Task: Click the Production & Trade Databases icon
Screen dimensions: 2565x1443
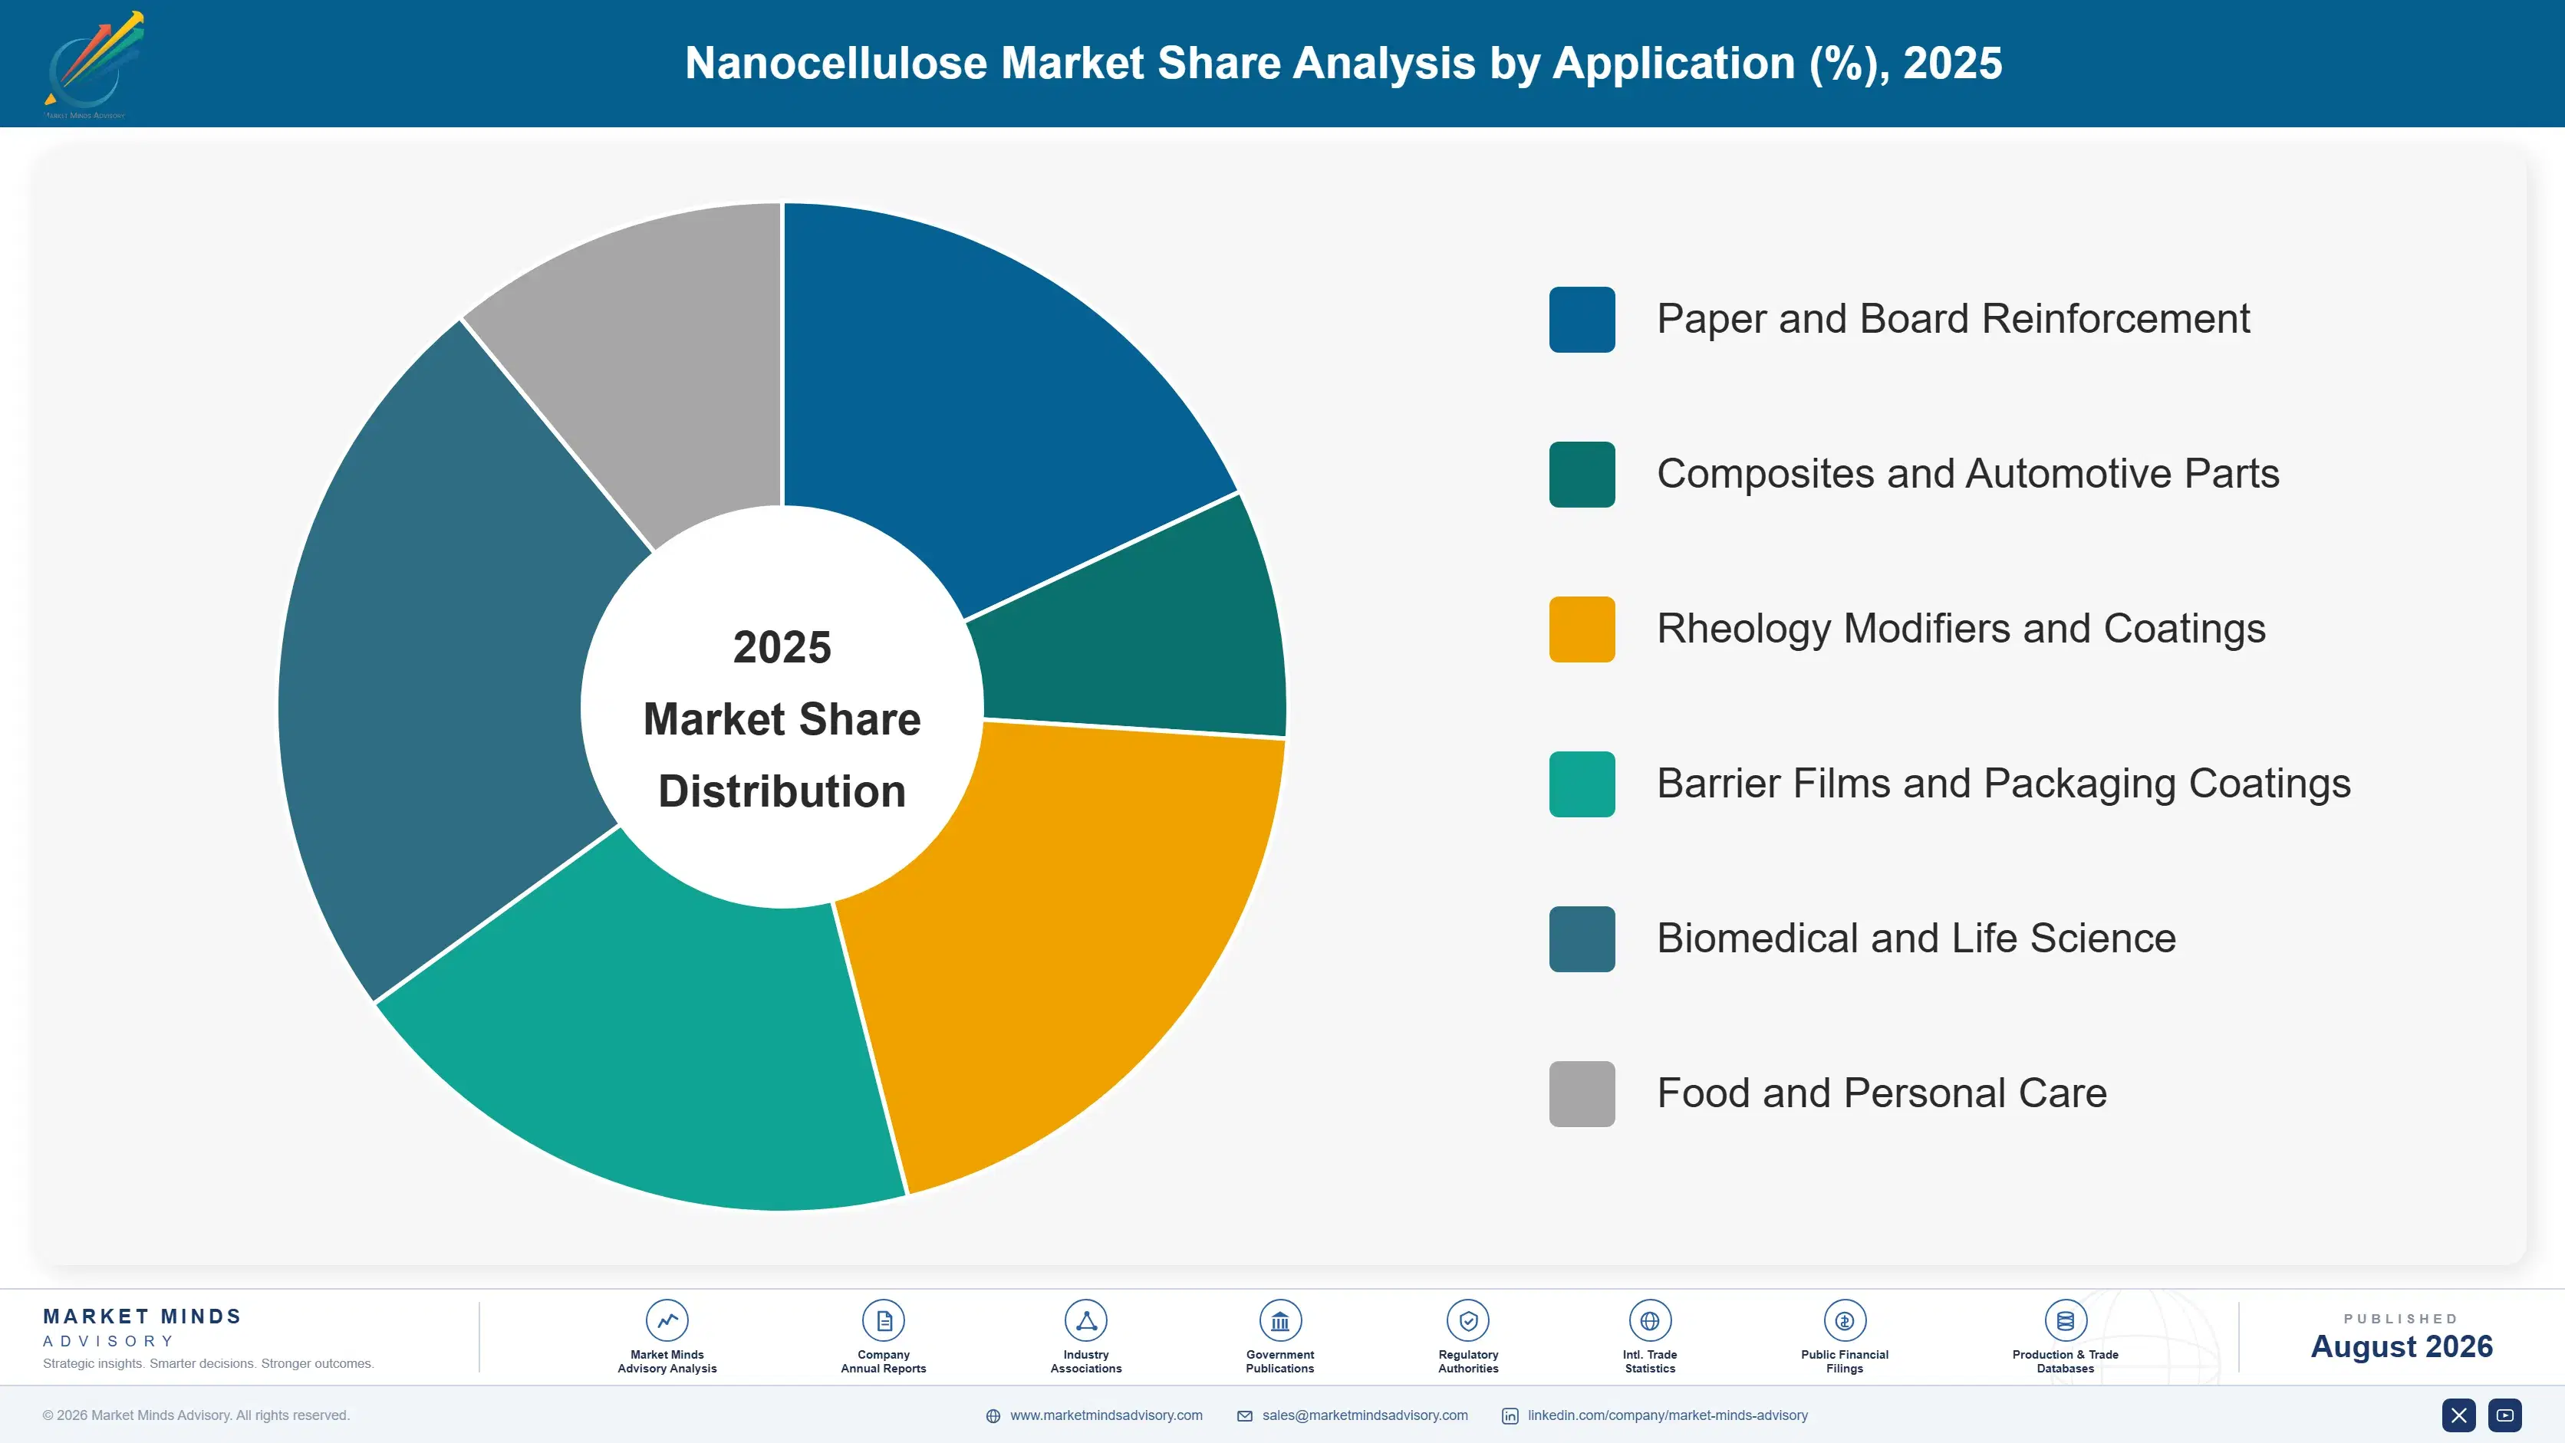Action: pyautogui.click(x=2065, y=1320)
